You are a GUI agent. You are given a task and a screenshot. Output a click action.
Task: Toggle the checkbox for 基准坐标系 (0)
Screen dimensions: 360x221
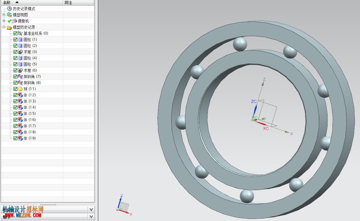15,33
